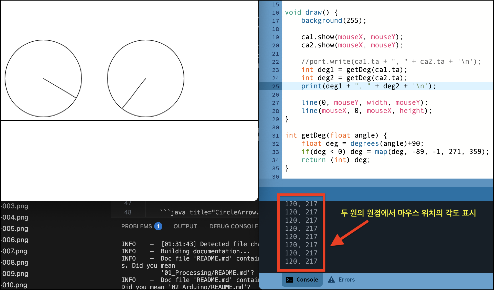Image resolution: width=494 pixels, height=290 pixels.
Task: Click the 'ca2.show(mouseX, mouseY);' line
Action: click(x=352, y=45)
